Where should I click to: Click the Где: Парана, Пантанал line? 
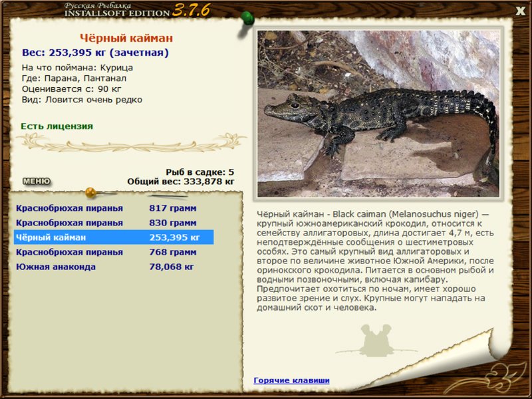[74, 78]
